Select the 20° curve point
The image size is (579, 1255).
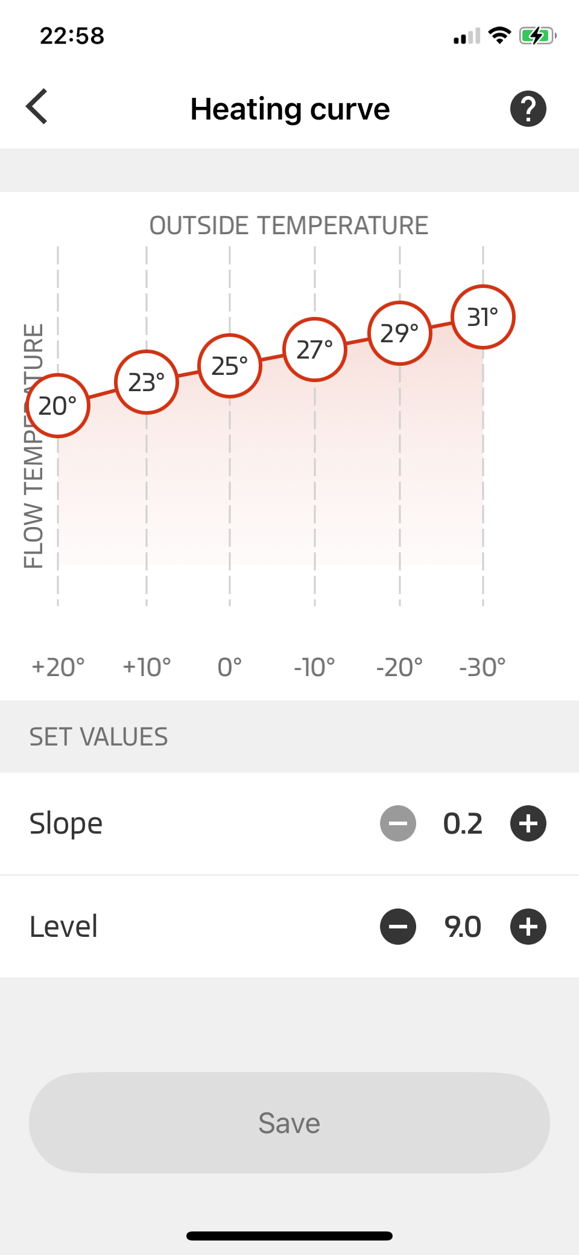coord(58,406)
